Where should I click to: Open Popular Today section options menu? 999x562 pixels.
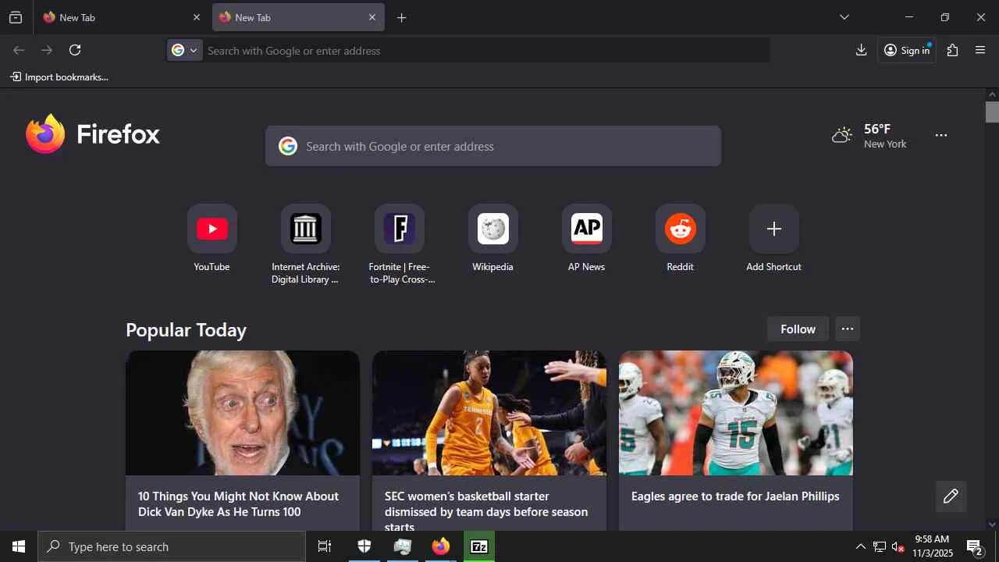click(848, 329)
